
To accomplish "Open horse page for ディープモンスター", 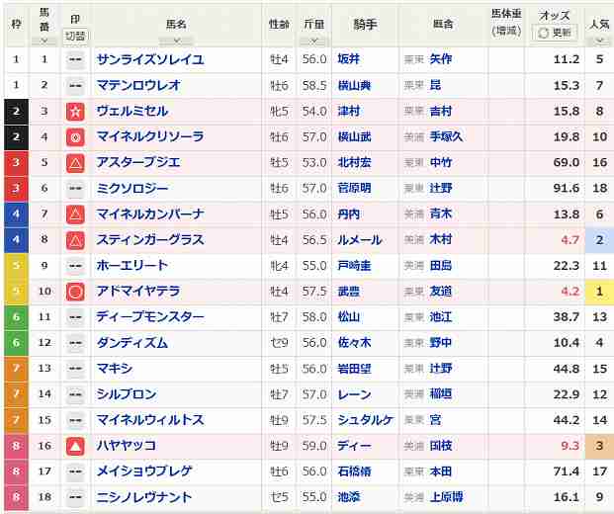I will tap(150, 317).
